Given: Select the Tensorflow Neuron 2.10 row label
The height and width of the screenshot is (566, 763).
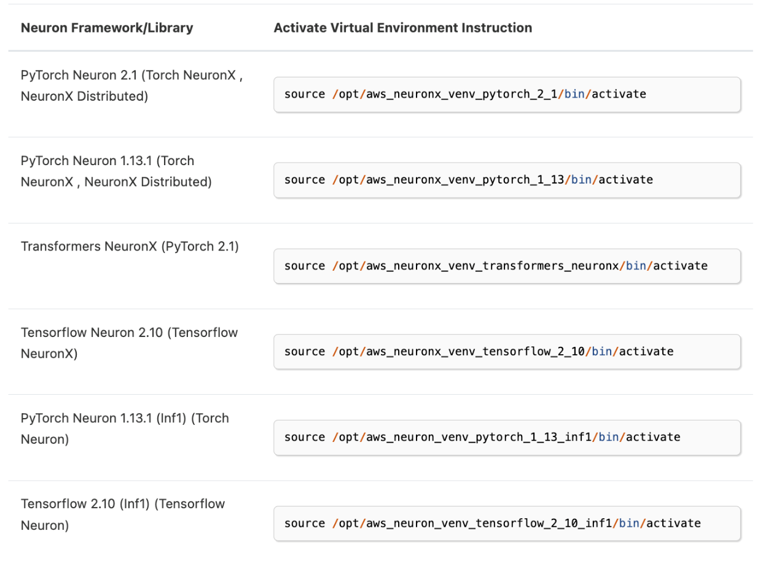Looking at the screenshot, I should [x=129, y=343].
